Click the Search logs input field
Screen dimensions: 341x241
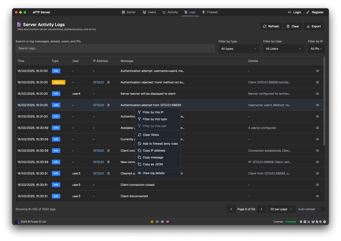[x=115, y=48]
